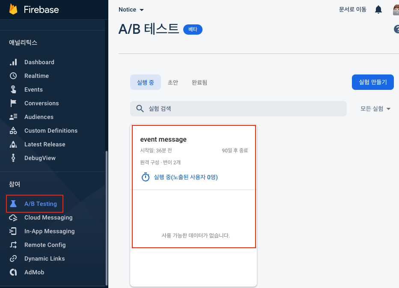The height and width of the screenshot is (288, 399).
Task: Open the Notice project dropdown
Action: pos(131,10)
